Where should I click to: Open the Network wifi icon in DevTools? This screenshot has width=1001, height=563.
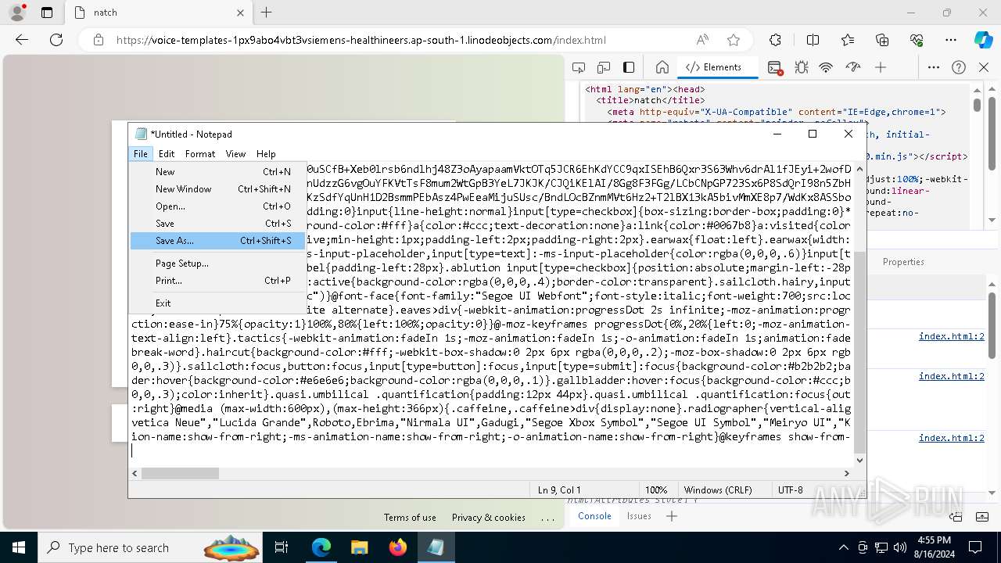pos(826,67)
